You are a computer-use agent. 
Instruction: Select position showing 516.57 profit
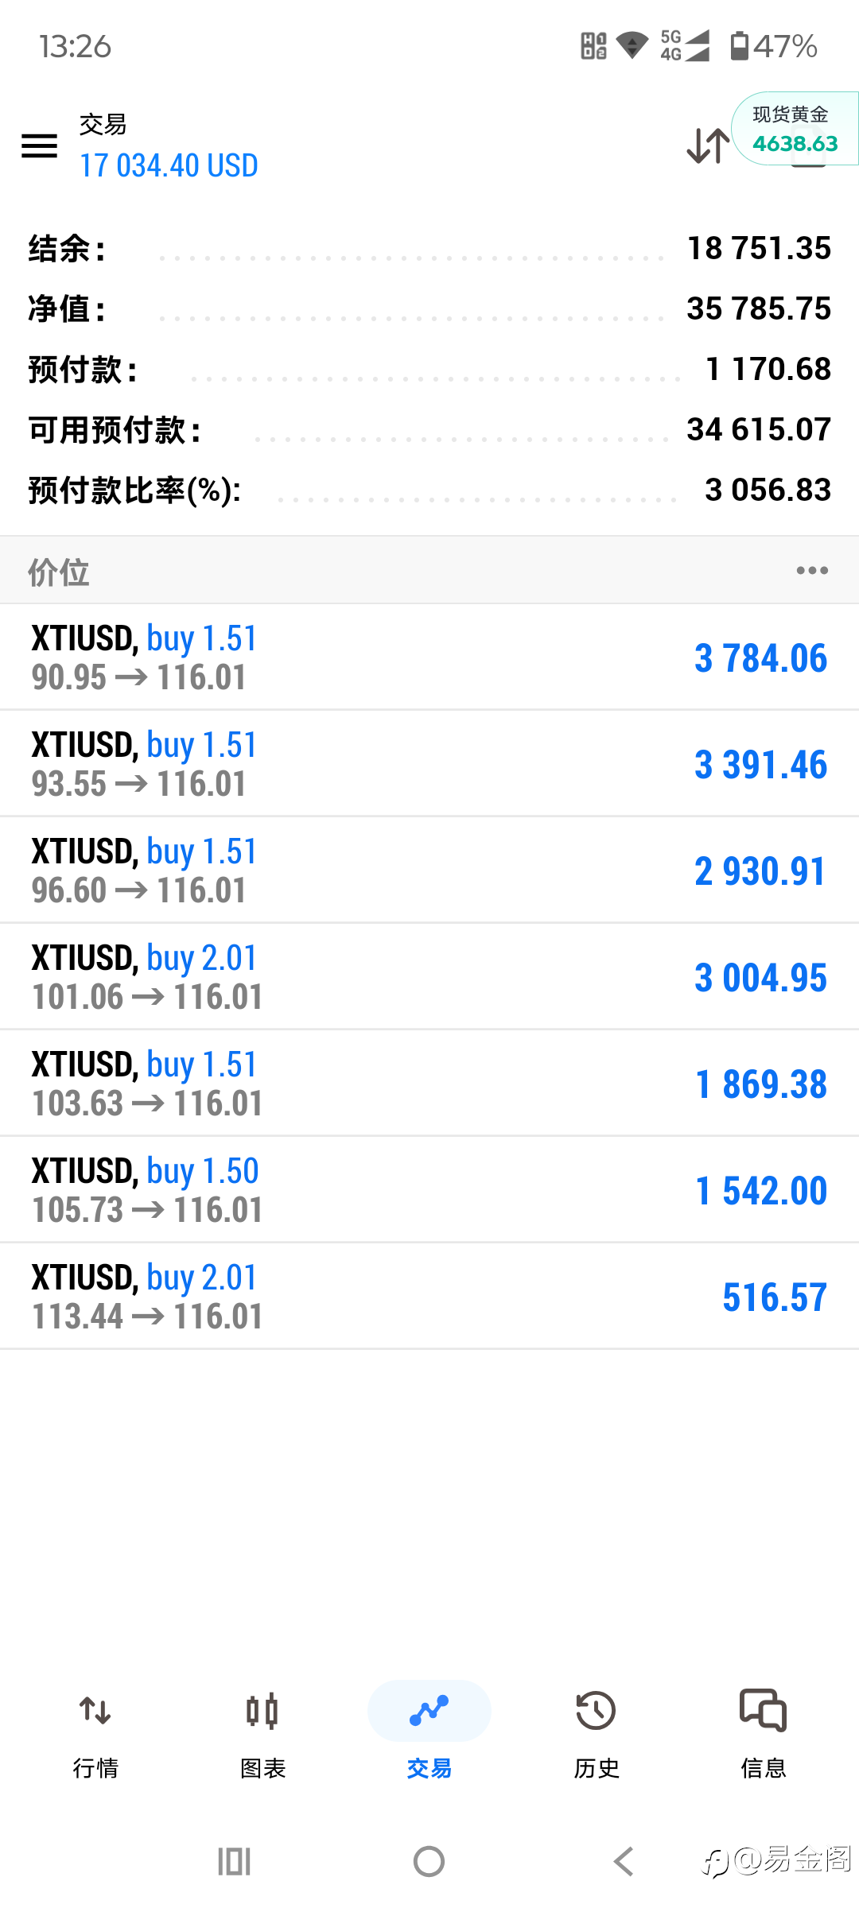(x=429, y=1297)
